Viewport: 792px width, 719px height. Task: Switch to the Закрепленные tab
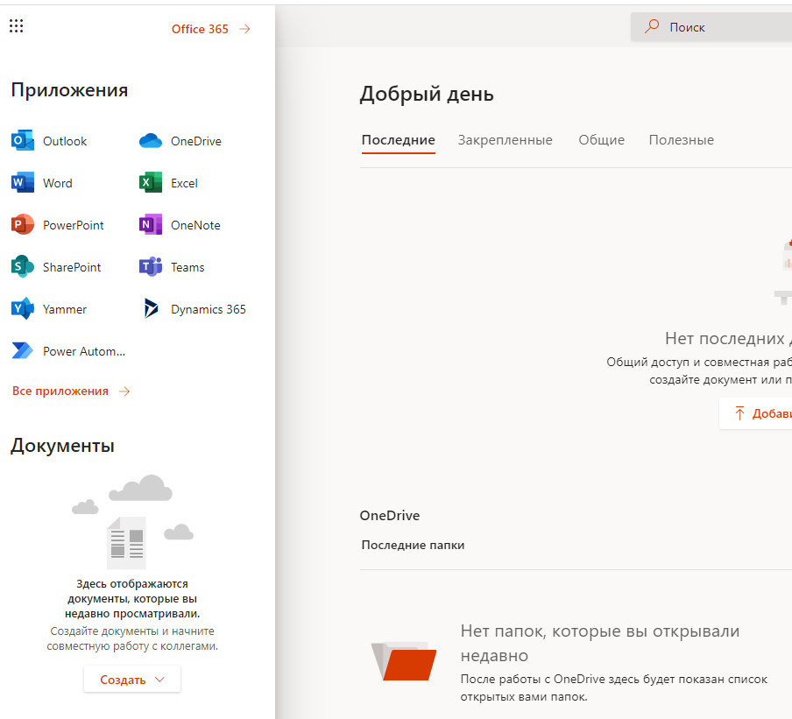(x=506, y=140)
